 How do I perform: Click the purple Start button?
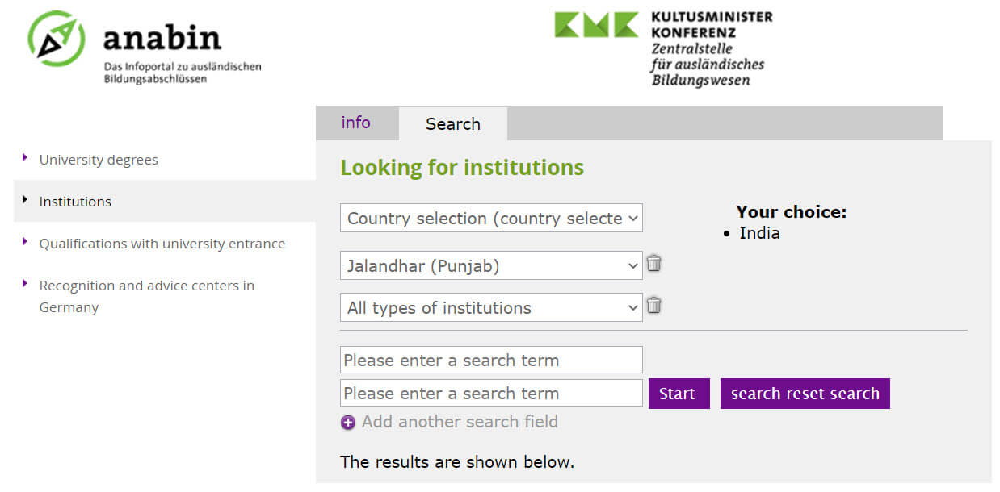tap(679, 394)
